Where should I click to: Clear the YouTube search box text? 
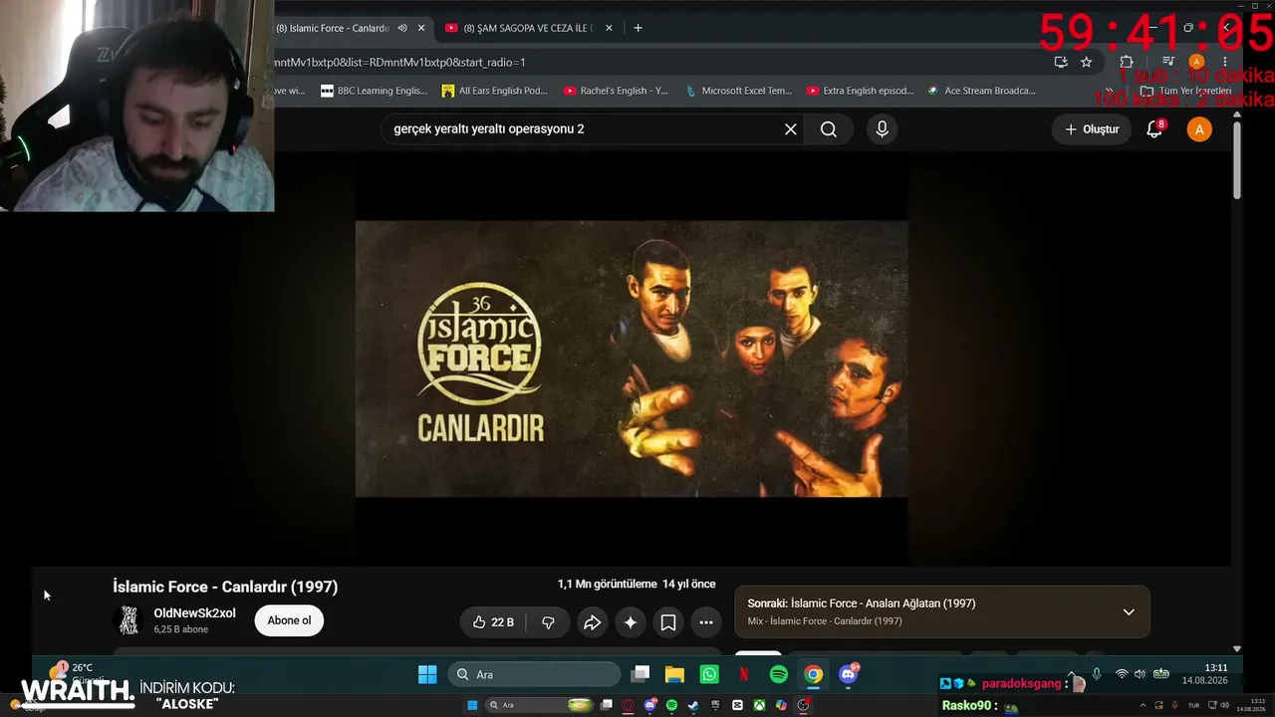click(x=791, y=129)
